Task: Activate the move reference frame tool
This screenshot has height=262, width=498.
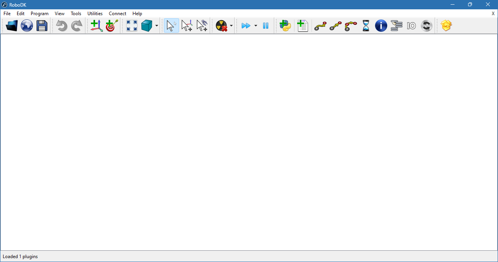Action: [x=186, y=26]
